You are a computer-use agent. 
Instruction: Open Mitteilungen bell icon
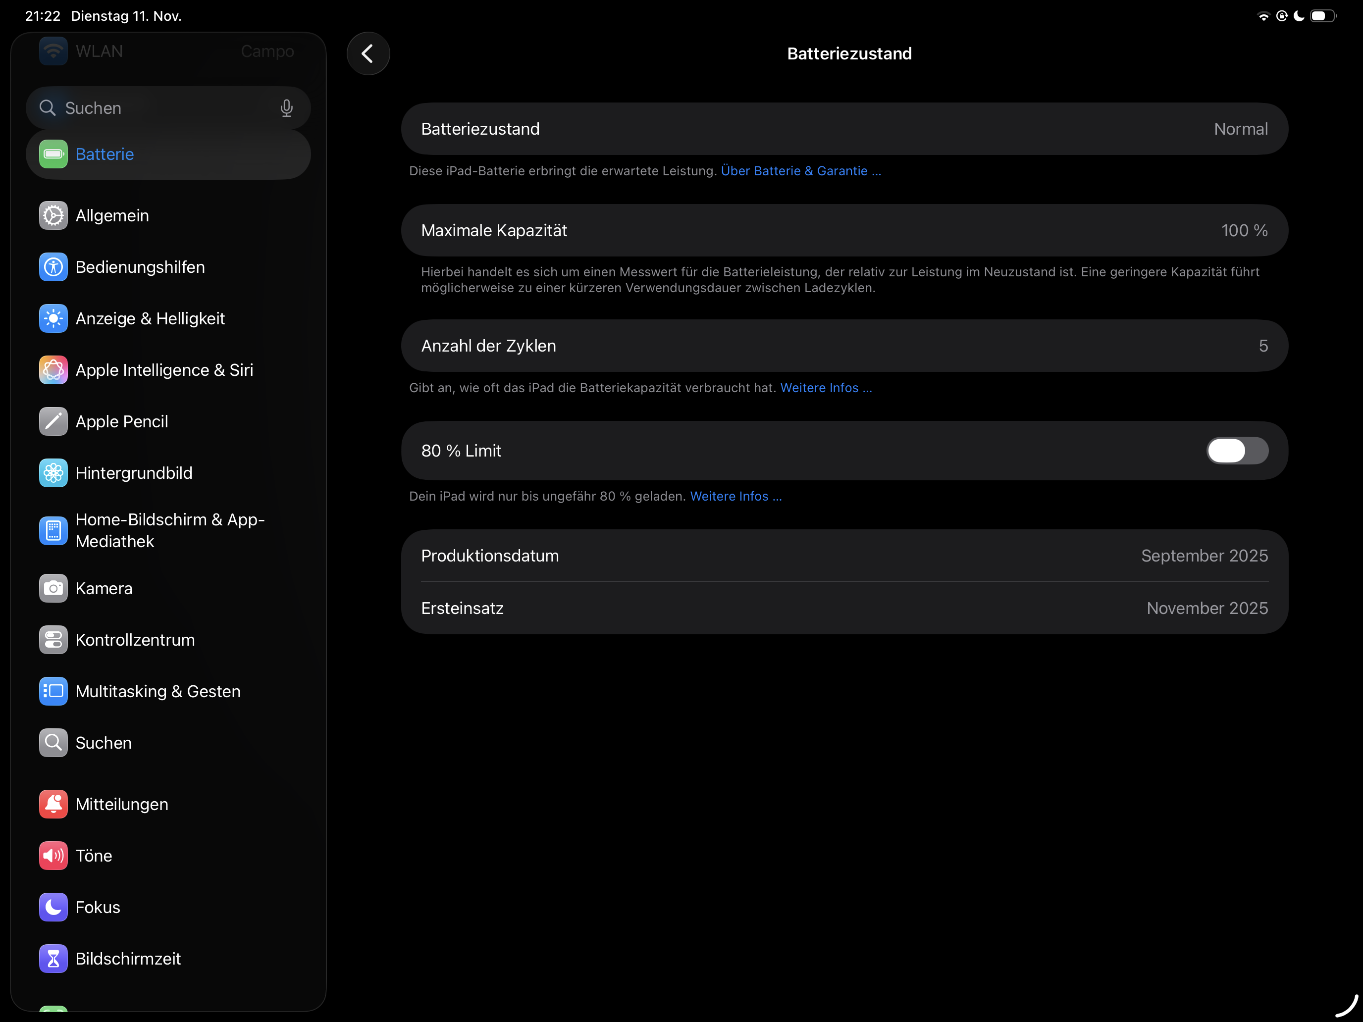tap(53, 804)
